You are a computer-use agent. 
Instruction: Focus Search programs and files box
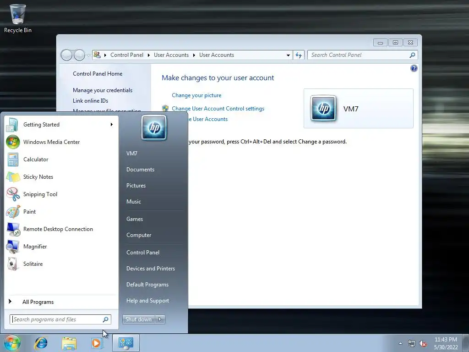(60, 319)
